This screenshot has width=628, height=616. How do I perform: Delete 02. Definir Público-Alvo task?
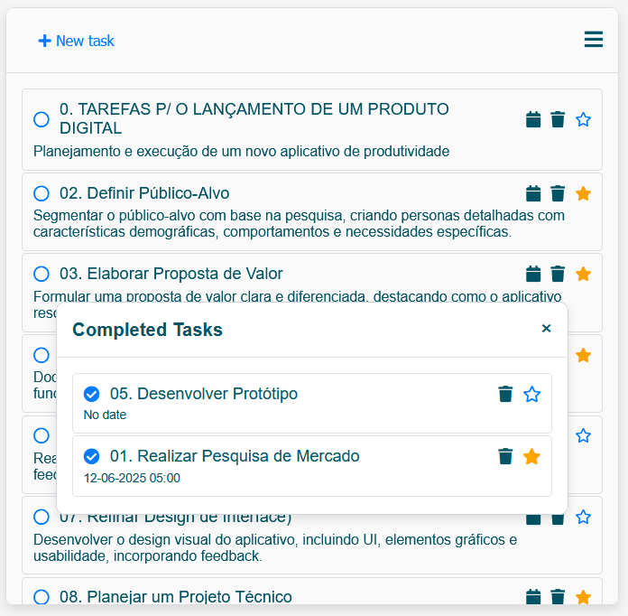[x=558, y=193]
